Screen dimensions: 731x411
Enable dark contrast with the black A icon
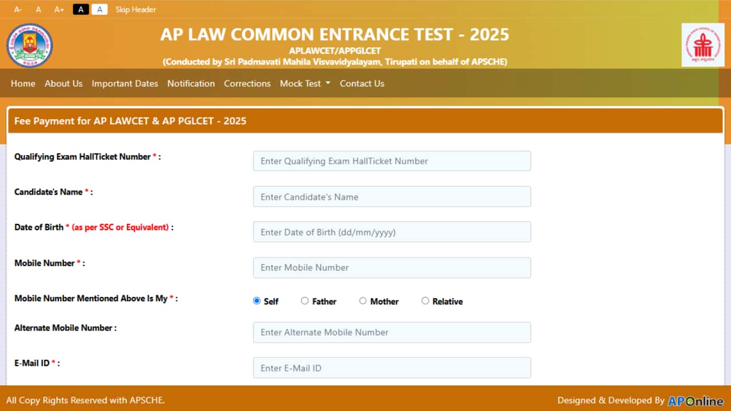tap(81, 9)
